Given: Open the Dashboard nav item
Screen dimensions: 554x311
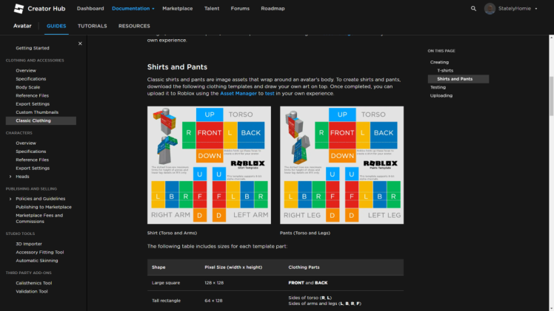Looking at the screenshot, I should 90,8.
